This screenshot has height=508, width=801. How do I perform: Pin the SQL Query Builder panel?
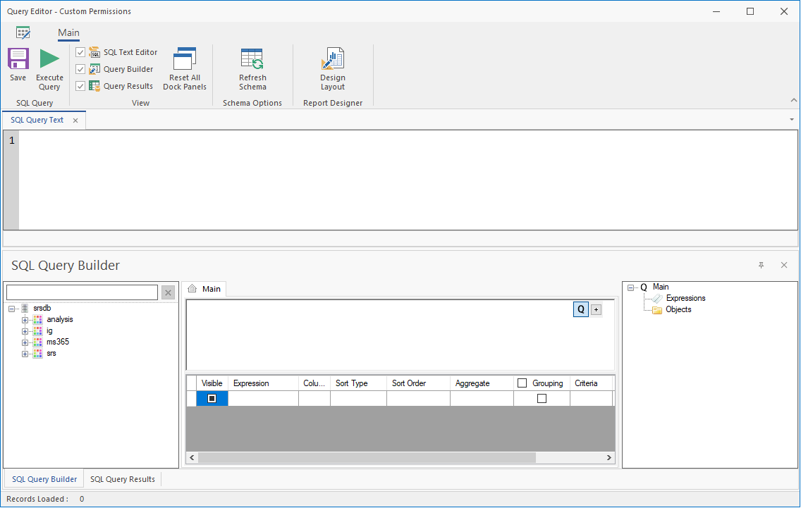tap(761, 266)
